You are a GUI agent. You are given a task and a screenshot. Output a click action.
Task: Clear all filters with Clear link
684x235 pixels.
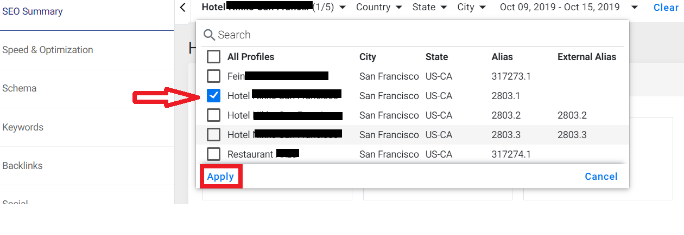coord(666,8)
